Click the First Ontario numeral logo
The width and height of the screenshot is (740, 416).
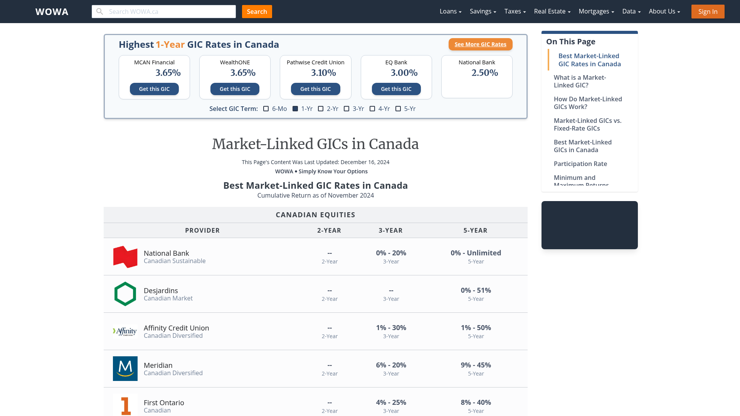pyautogui.click(x=125, y=405)
